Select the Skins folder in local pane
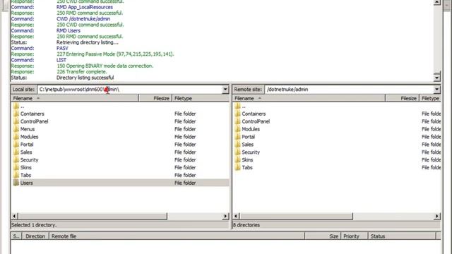Viewport: 452px width, 254px height. (26, 168)
